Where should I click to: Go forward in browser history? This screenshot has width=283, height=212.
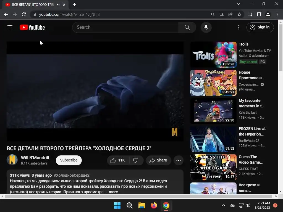pos(15,14)
